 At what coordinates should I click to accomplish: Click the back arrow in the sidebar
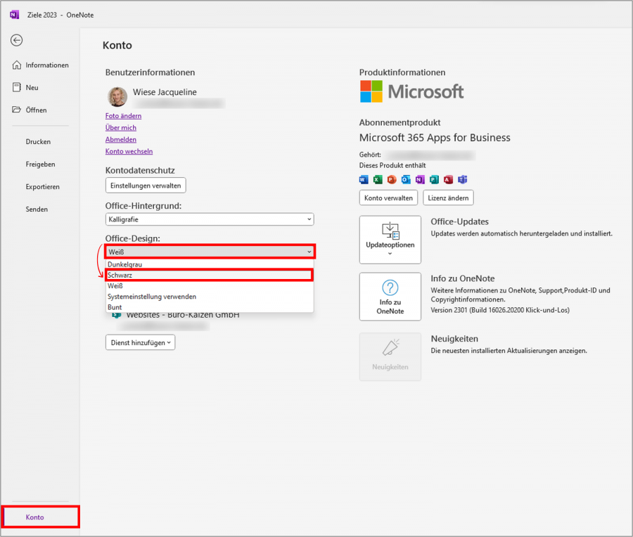(x=16, y=40)
